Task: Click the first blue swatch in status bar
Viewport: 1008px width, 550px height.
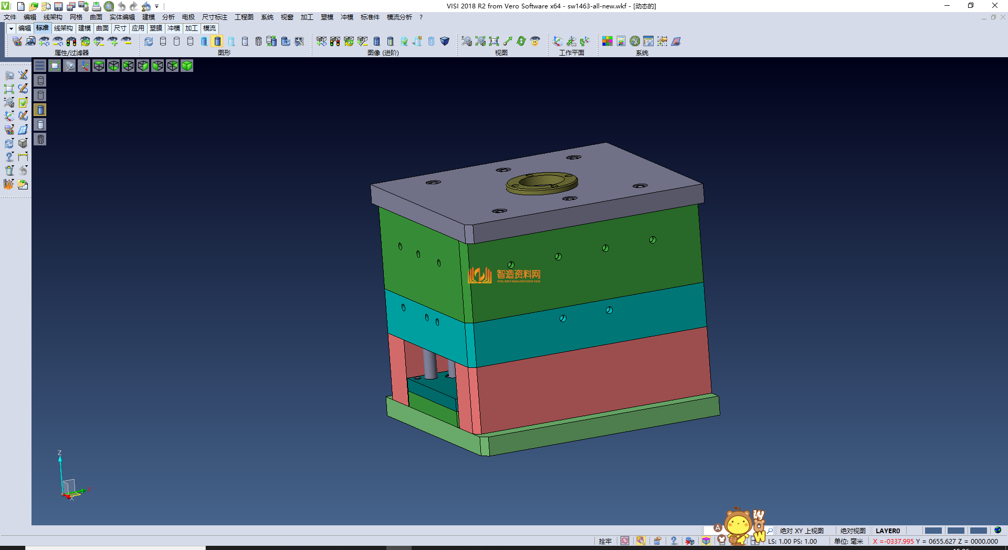Action: [x=933, y=531]
